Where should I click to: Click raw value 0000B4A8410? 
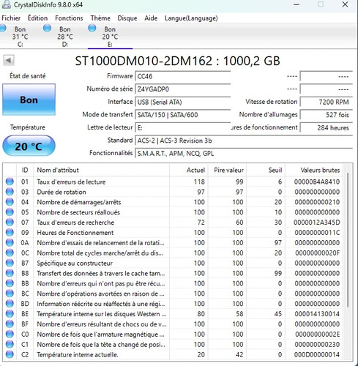point(317,182)
